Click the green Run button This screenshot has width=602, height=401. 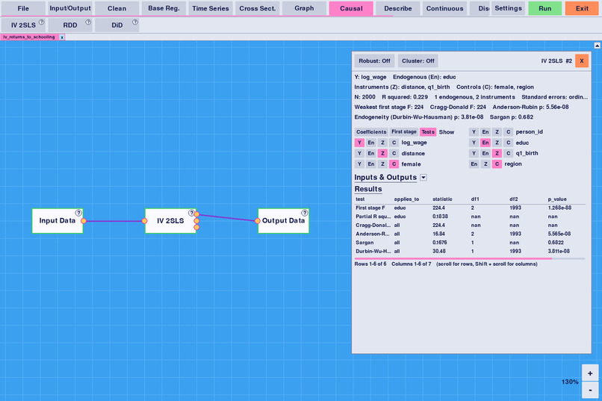[x=544, y=8]
